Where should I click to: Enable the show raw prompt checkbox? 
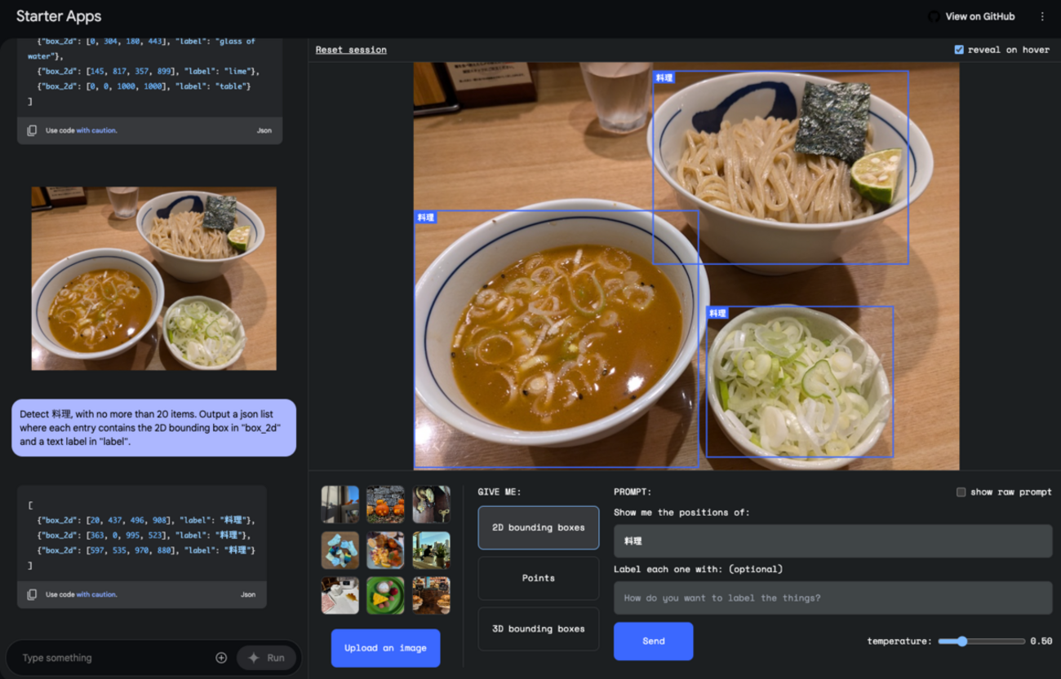pyautogui.click(x=961, y=492)
